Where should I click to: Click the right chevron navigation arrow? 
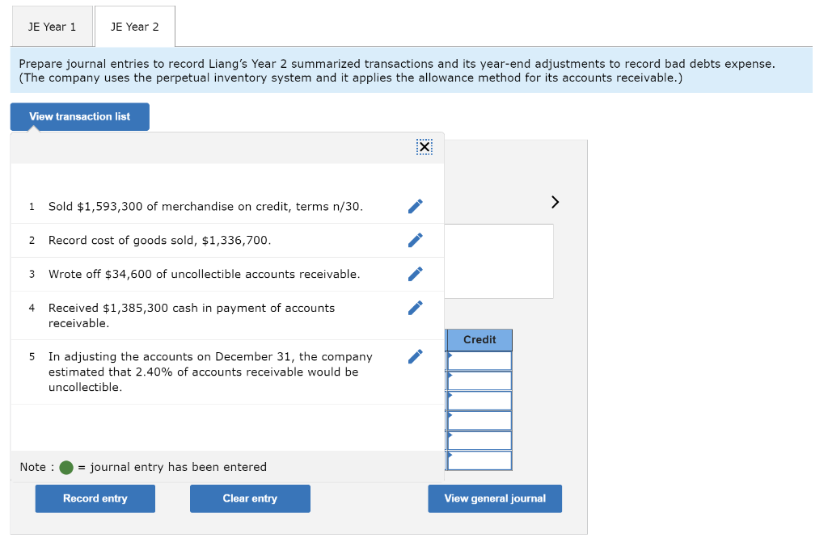pos(554,202)
